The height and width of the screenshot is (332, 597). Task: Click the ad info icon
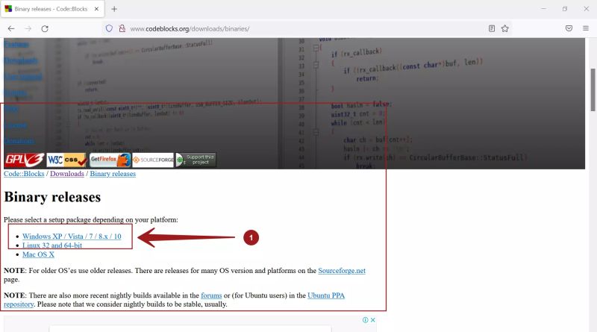point(365,320)
